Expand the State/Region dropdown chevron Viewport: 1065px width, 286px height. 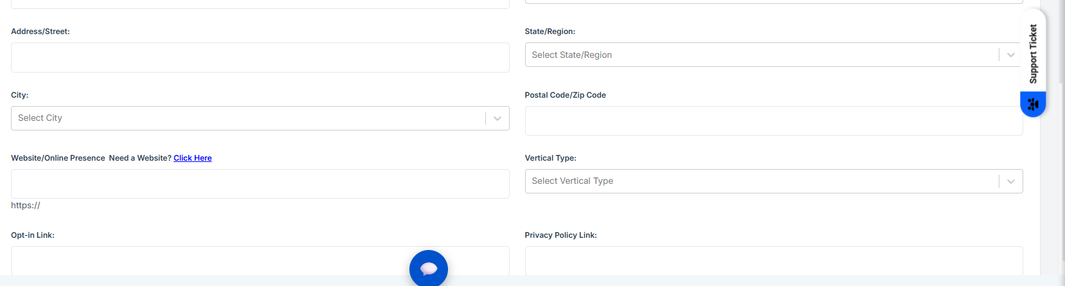[x=1011, y=55]
